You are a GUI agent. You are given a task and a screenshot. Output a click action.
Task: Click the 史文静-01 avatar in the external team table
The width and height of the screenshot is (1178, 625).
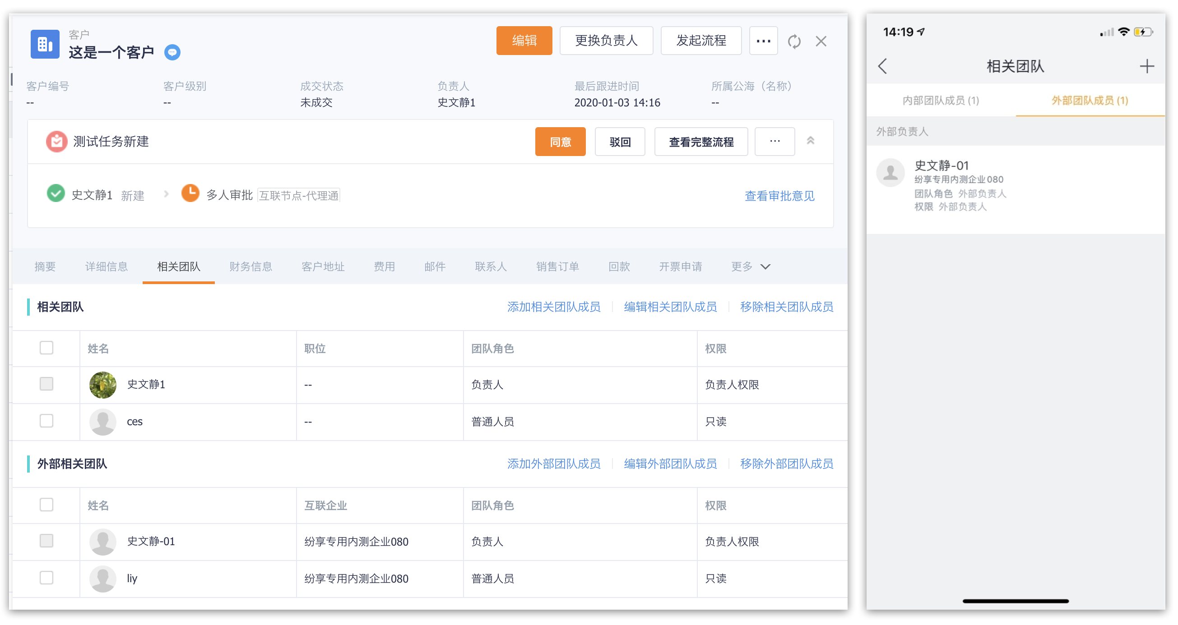coord(102,542)
